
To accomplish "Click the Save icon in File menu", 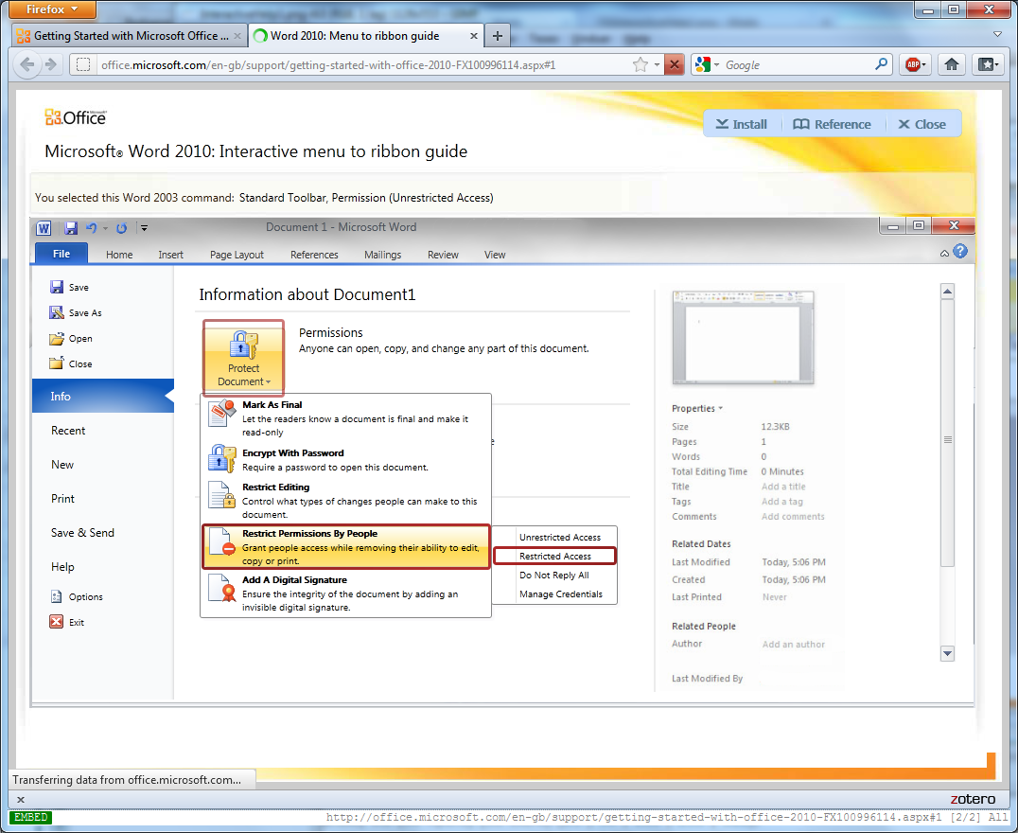I will coord(57,287).
